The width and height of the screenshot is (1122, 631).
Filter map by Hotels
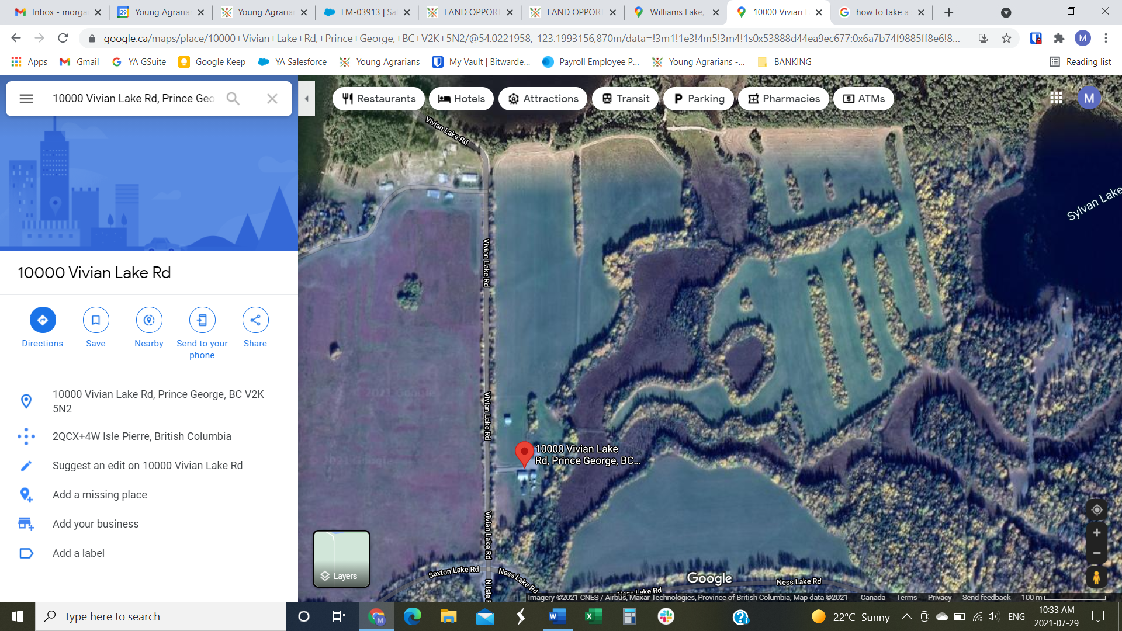(x=461, y=99)
